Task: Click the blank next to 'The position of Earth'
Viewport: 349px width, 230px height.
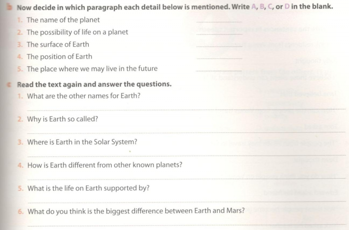Action: coord(219,58)
